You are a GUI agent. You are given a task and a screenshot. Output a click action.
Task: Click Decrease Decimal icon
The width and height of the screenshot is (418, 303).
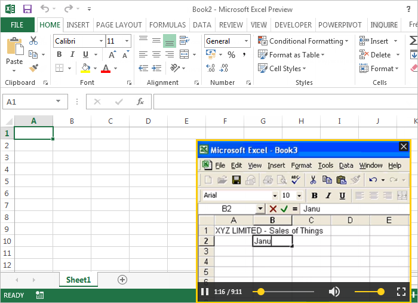tap(223, 68)
